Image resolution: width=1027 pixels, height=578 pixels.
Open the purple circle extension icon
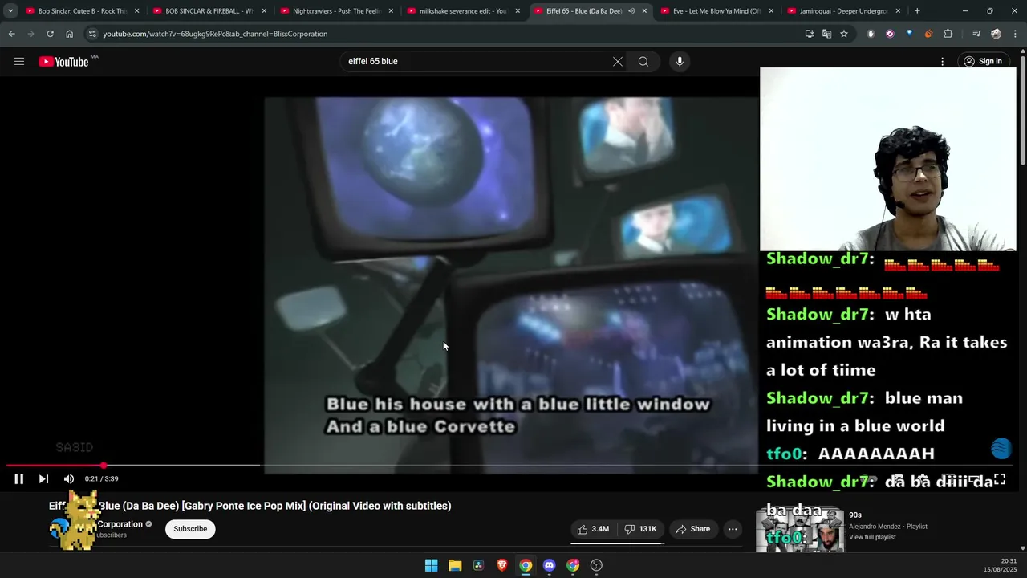point(890,34)
